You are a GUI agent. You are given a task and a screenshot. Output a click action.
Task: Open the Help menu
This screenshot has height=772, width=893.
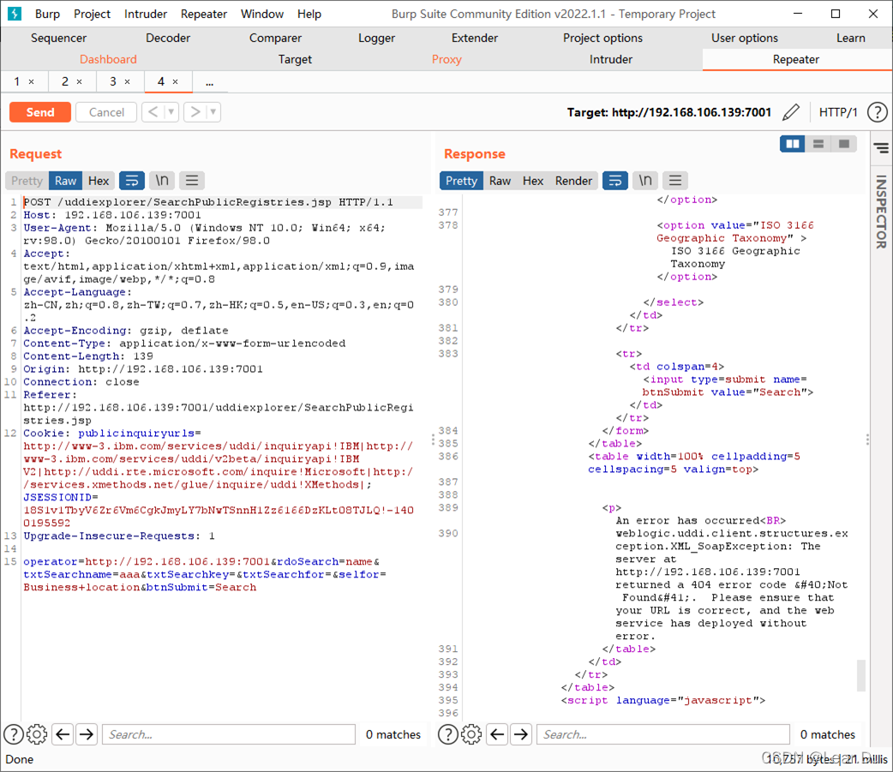309,14
